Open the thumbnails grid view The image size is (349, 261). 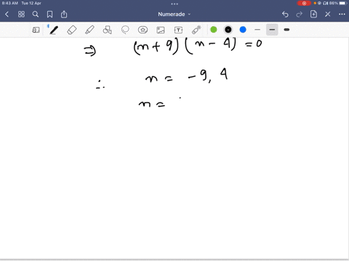[x=21, y=14]
